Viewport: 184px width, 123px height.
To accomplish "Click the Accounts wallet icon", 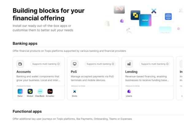I will click(x=20, y=64).
